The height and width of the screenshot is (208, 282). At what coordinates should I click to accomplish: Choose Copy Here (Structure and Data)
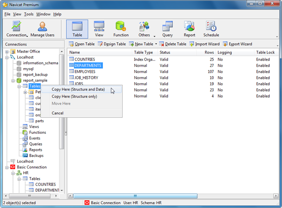(81, 90)
